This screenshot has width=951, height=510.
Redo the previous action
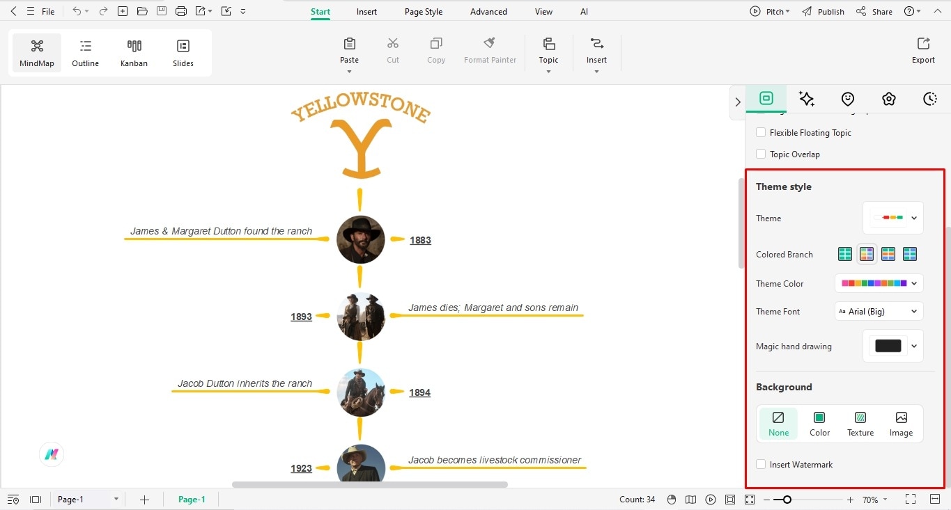click(103, 11)
